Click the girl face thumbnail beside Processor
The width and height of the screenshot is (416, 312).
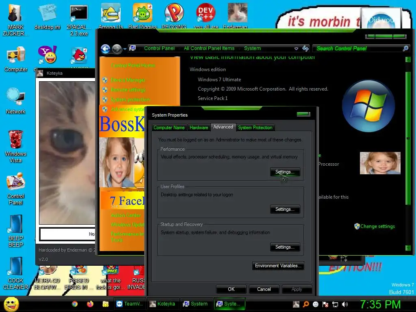click(x=380, y=163)
